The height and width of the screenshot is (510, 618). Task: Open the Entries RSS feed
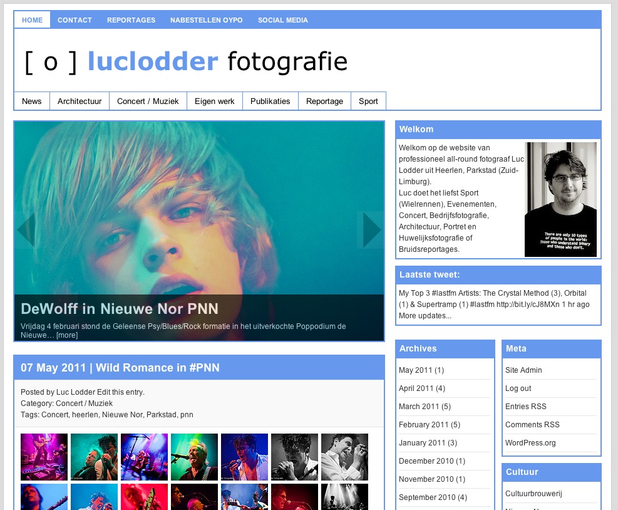[526, 407]
